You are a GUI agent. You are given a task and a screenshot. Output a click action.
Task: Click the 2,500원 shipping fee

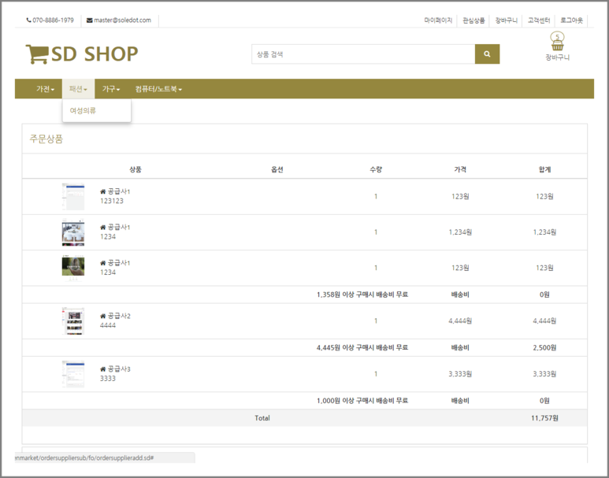(x=544, y=347)
